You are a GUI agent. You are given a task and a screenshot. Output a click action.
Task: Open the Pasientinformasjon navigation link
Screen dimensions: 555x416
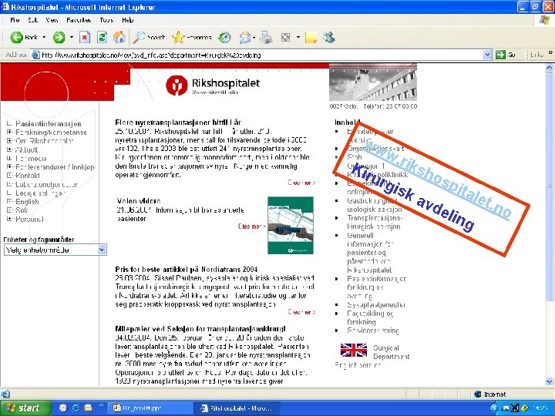[49, 123]
